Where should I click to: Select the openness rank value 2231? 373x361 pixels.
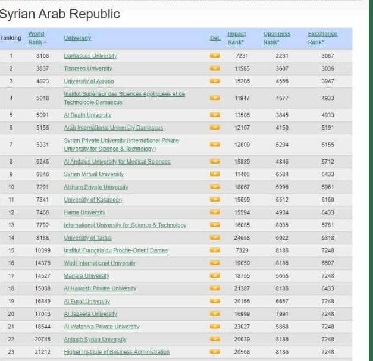pos(282,56)
